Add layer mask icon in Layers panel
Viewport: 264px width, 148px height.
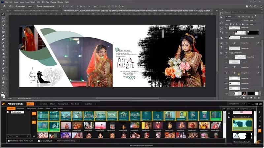244,98
